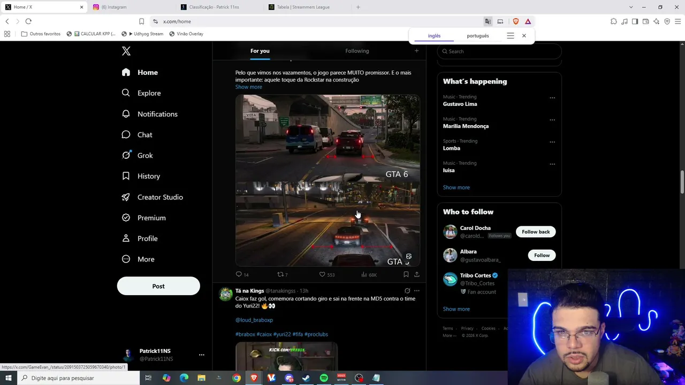Screen dimensions: 685x385
Task: Bookmark this page in the address bar
Action: click(141, 21)
